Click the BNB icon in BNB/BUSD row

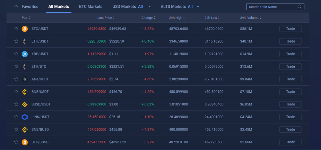coord(25,129)
